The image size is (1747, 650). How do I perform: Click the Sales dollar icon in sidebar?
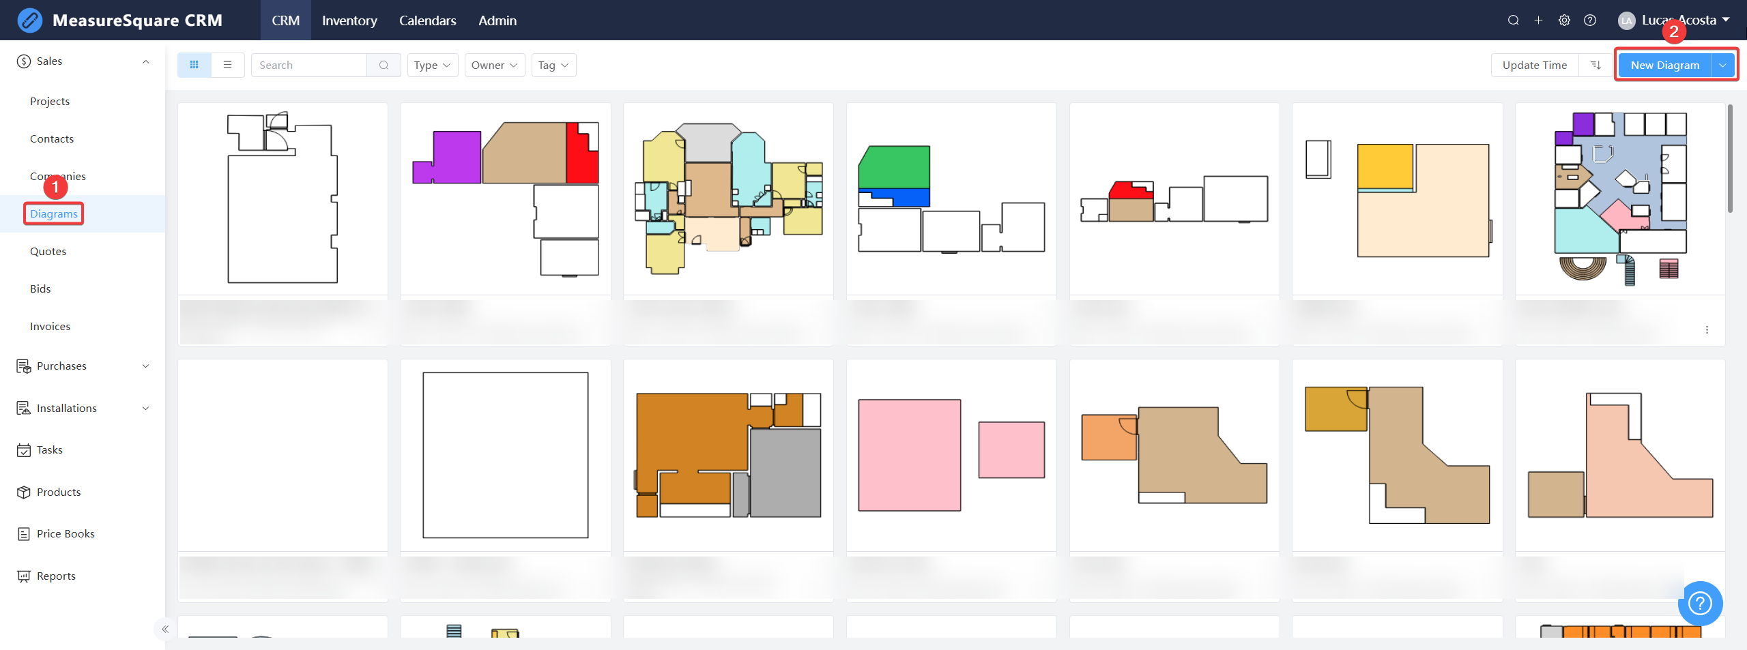tap(24, 61)
